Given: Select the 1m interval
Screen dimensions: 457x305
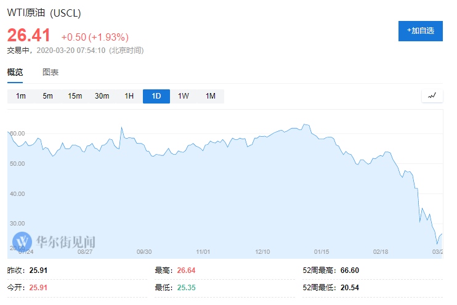Looking at the screenshot, I should (x=21, y=96).
